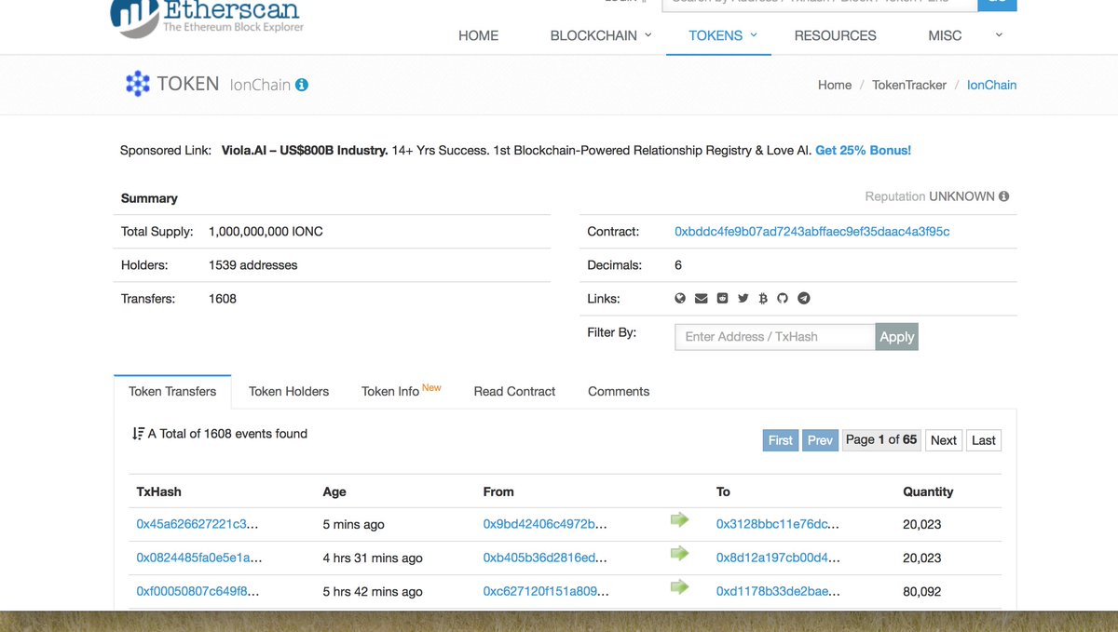Focus the Enter Address / TxHash field

pos(775,337)
